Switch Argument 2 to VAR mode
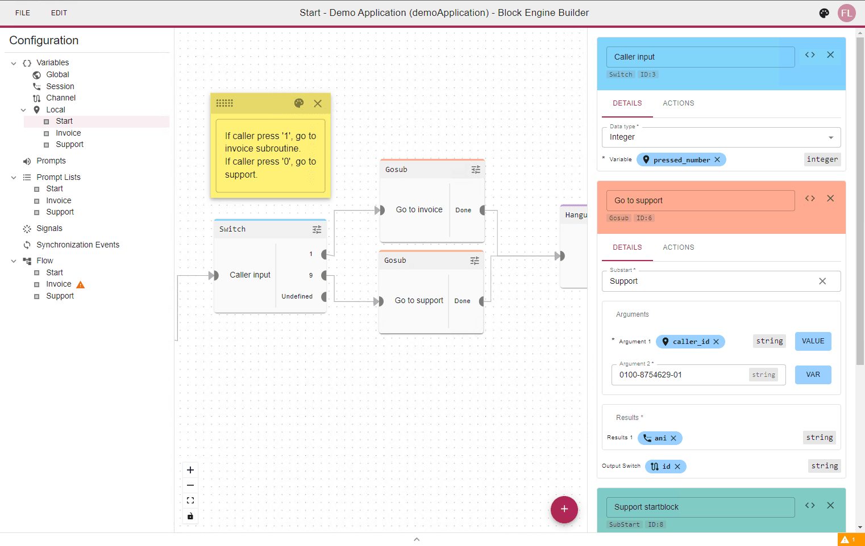Viewport: 865px width, 546px height. point(813,375)
